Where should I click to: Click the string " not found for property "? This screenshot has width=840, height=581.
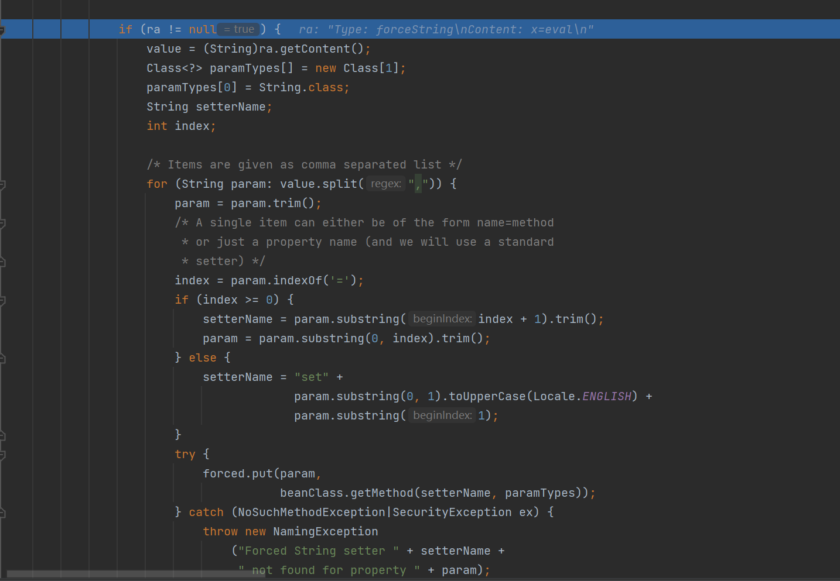pos(329,570)
